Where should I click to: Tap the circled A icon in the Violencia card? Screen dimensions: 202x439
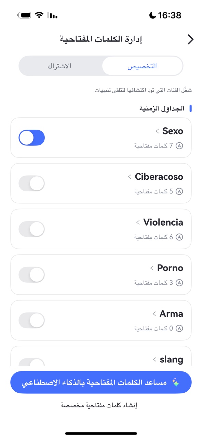[180, 237]
